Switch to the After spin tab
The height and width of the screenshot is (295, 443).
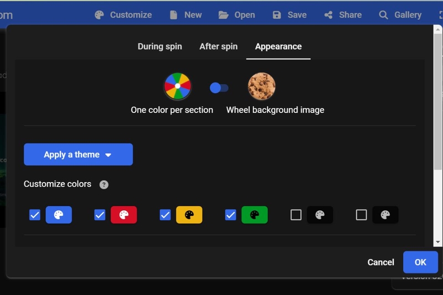tap(218, 46)
